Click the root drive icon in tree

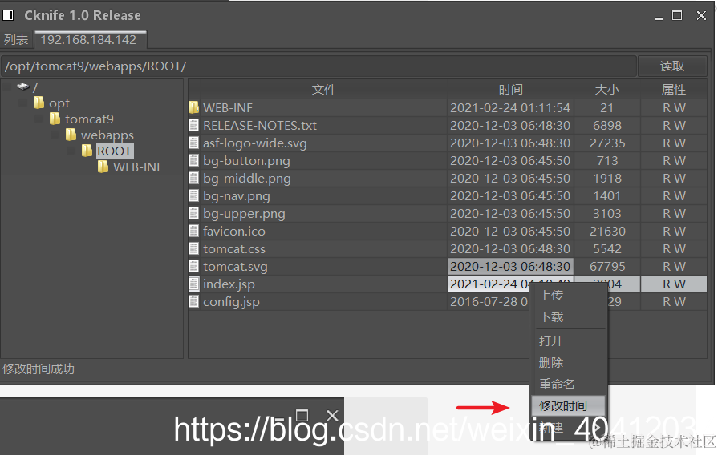[x=22, y=87]
